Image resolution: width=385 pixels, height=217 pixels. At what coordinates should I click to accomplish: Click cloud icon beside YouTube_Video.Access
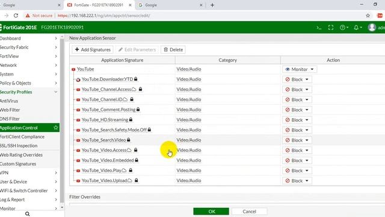click(129, 150)
